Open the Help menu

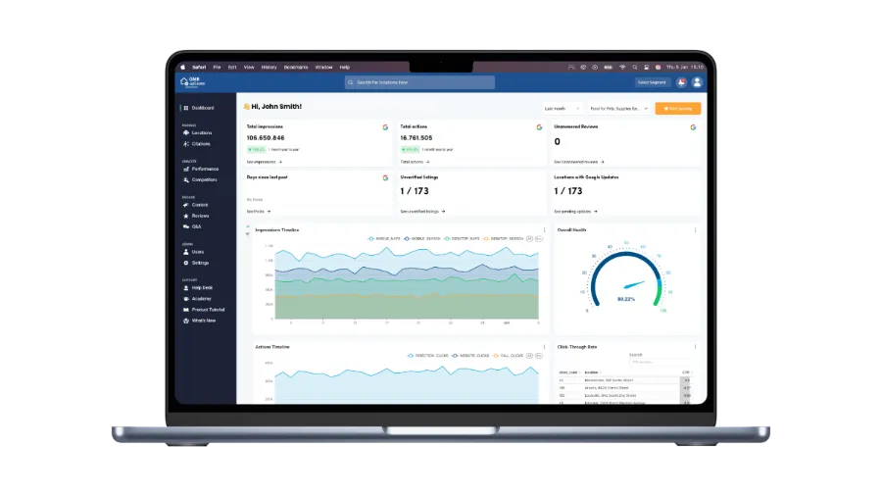click(345, 67)
